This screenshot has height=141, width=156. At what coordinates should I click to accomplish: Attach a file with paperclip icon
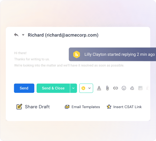(x=107, y=88)
